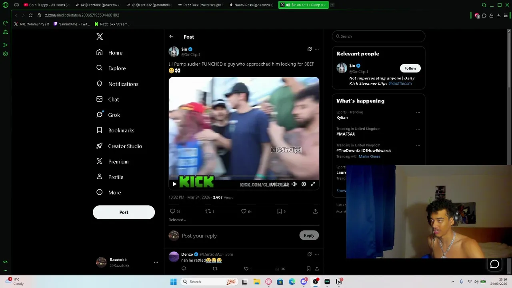
Task: Open the messages chat bubble icon
Action: (495, 264)
